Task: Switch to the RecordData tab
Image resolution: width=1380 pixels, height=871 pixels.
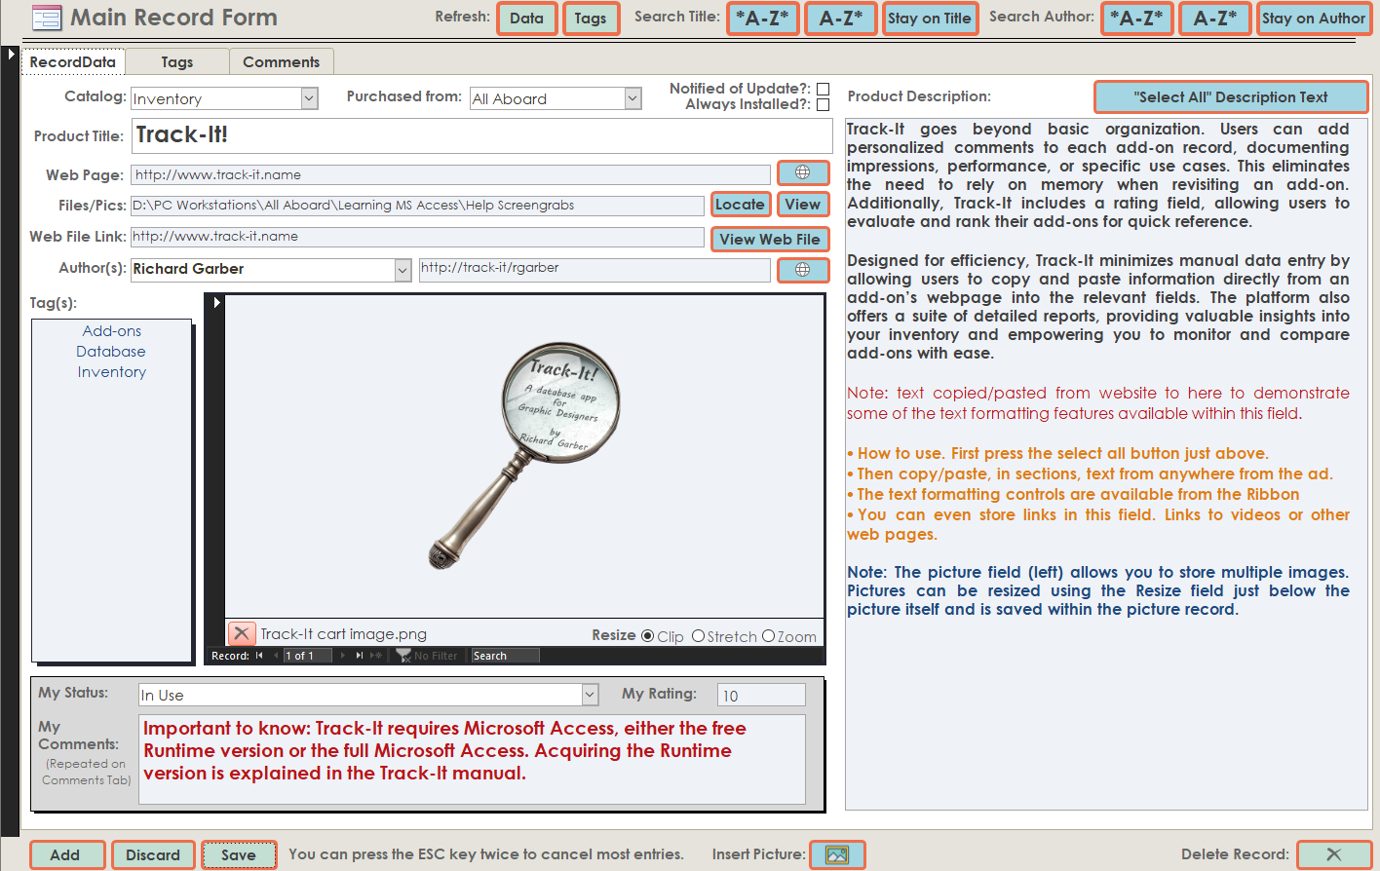Action: tap(73, 61)
